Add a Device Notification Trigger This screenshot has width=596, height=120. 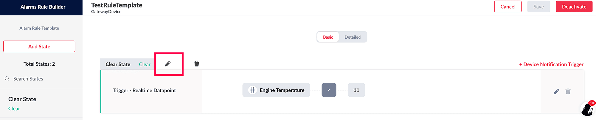click(551, 64)
